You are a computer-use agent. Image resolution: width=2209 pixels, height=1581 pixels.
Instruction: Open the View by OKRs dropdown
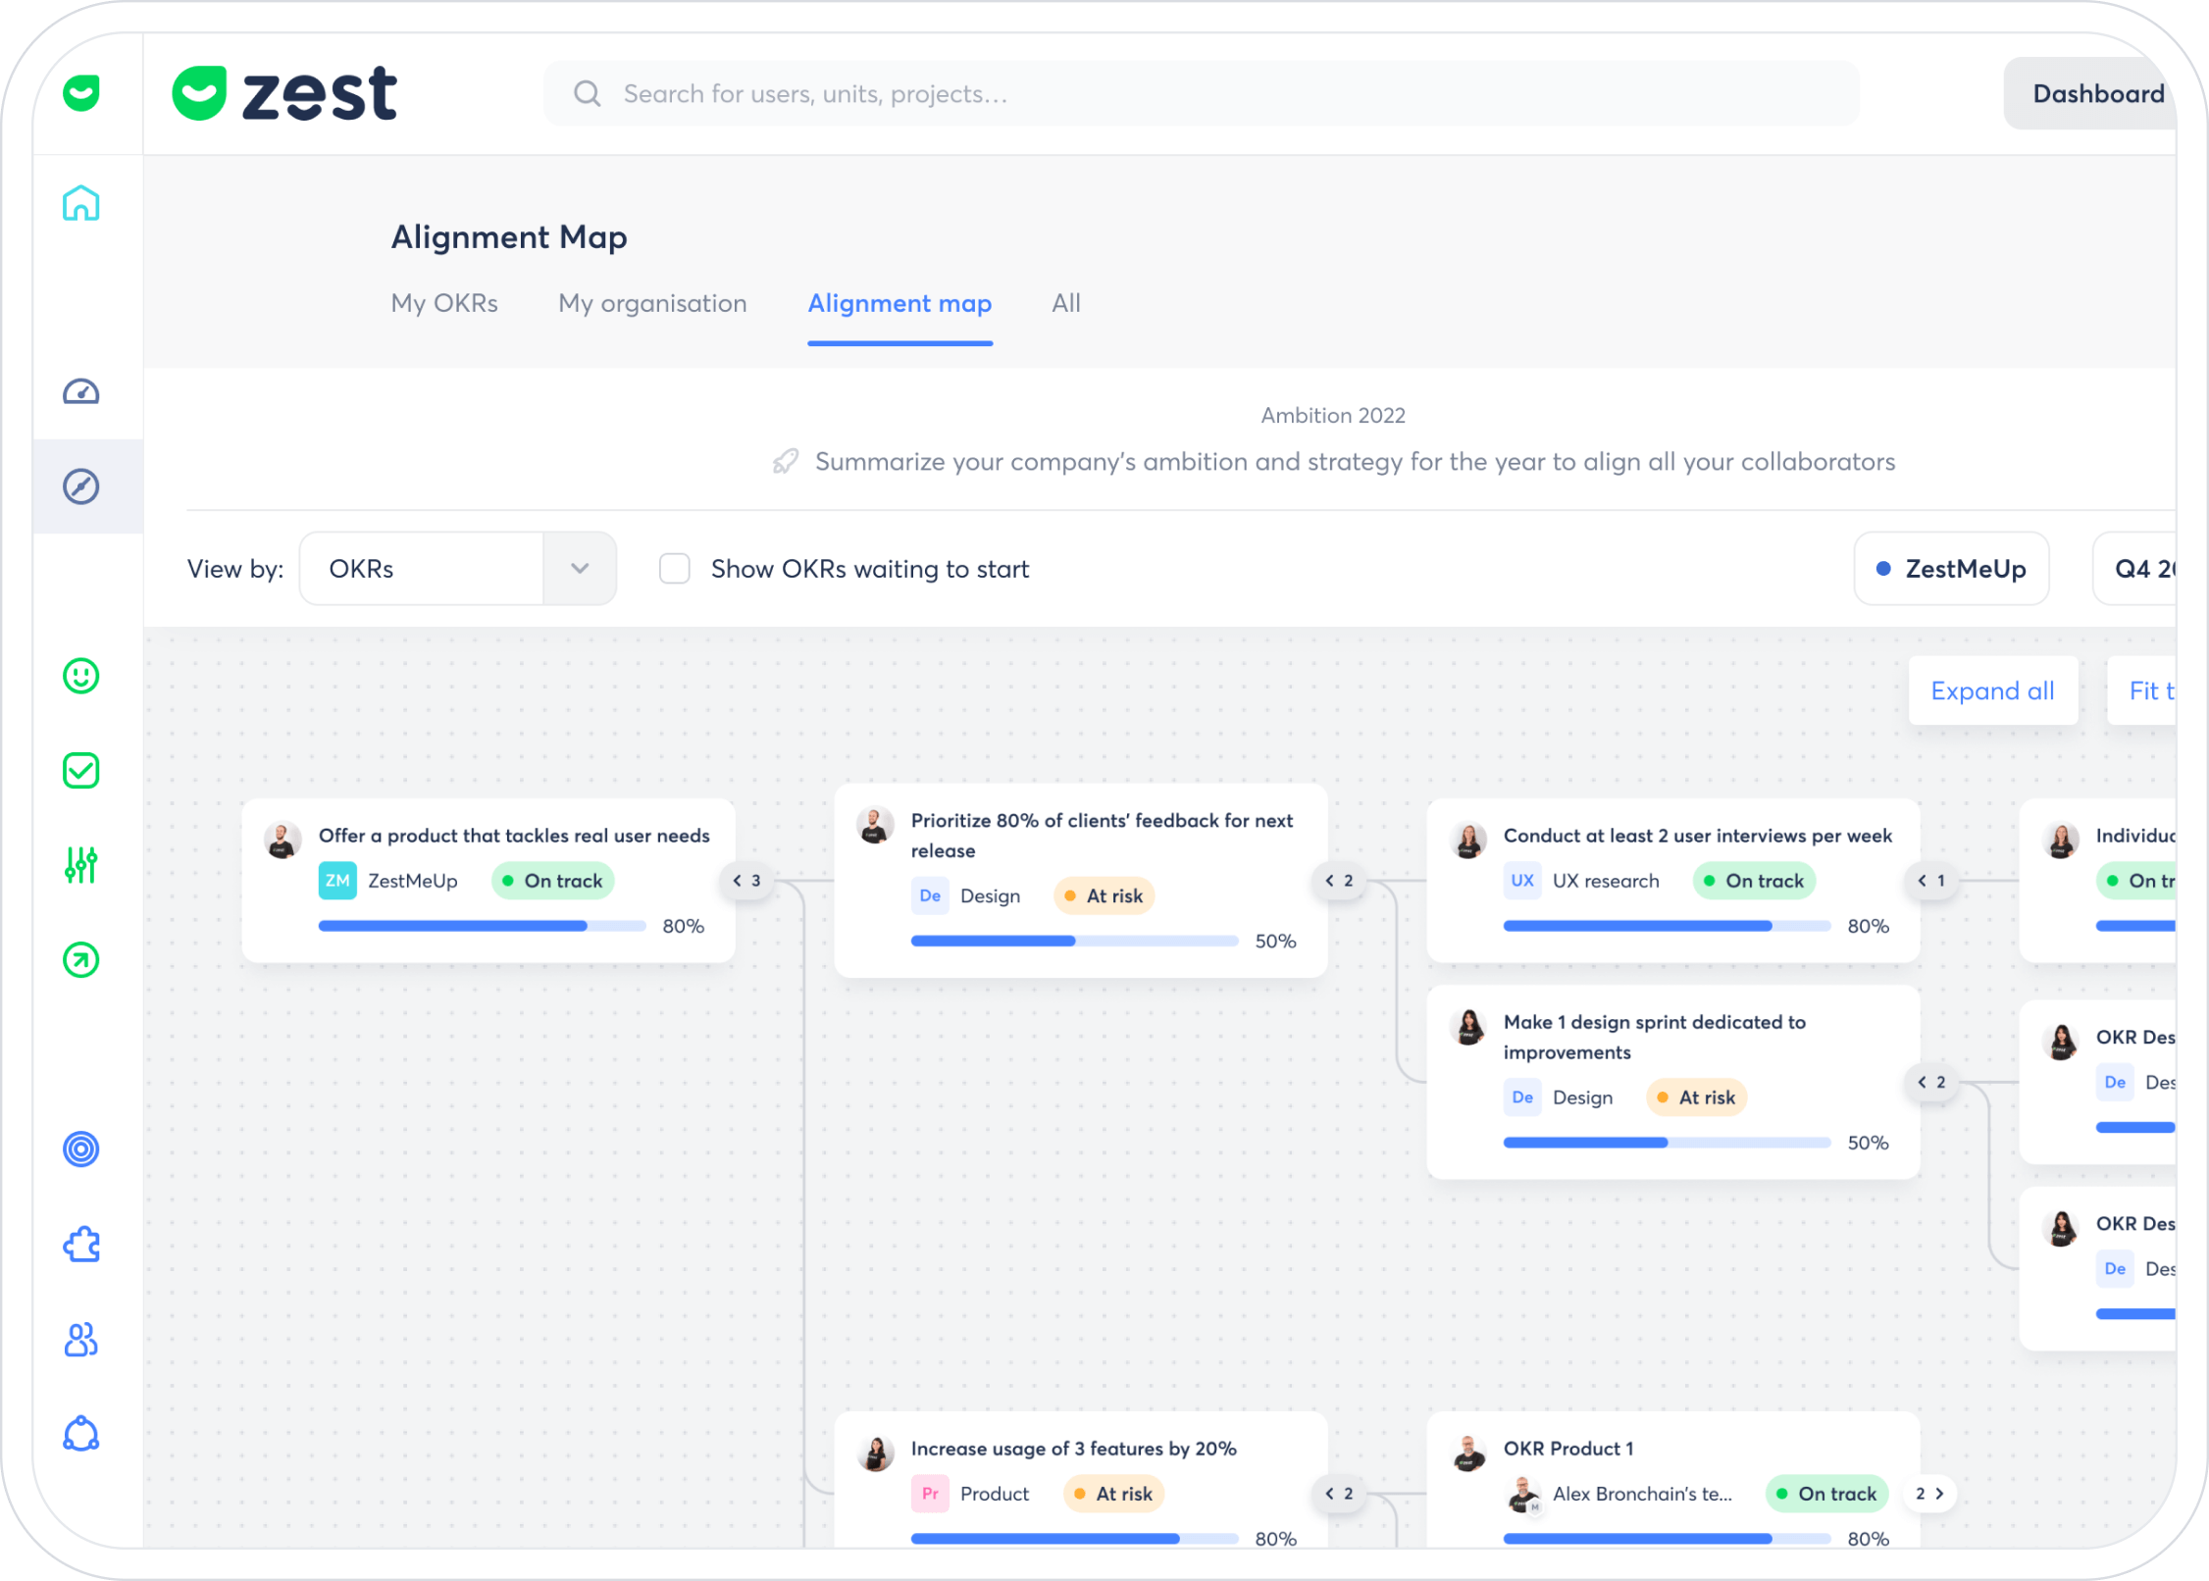point(458,569)
